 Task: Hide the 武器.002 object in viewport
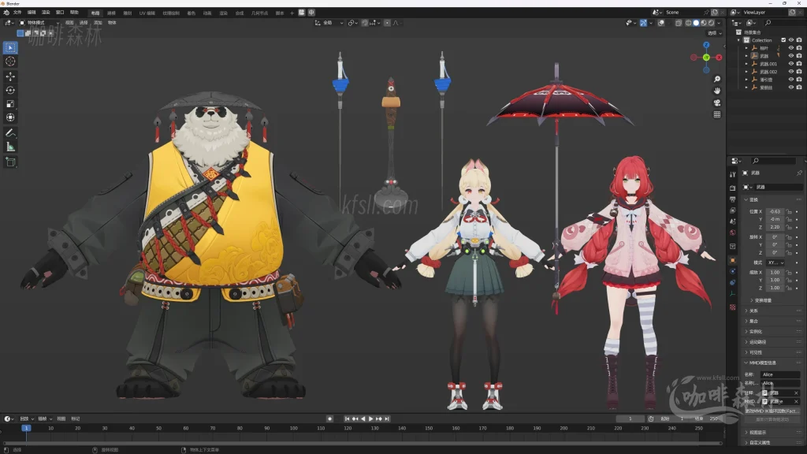point(791,72)
